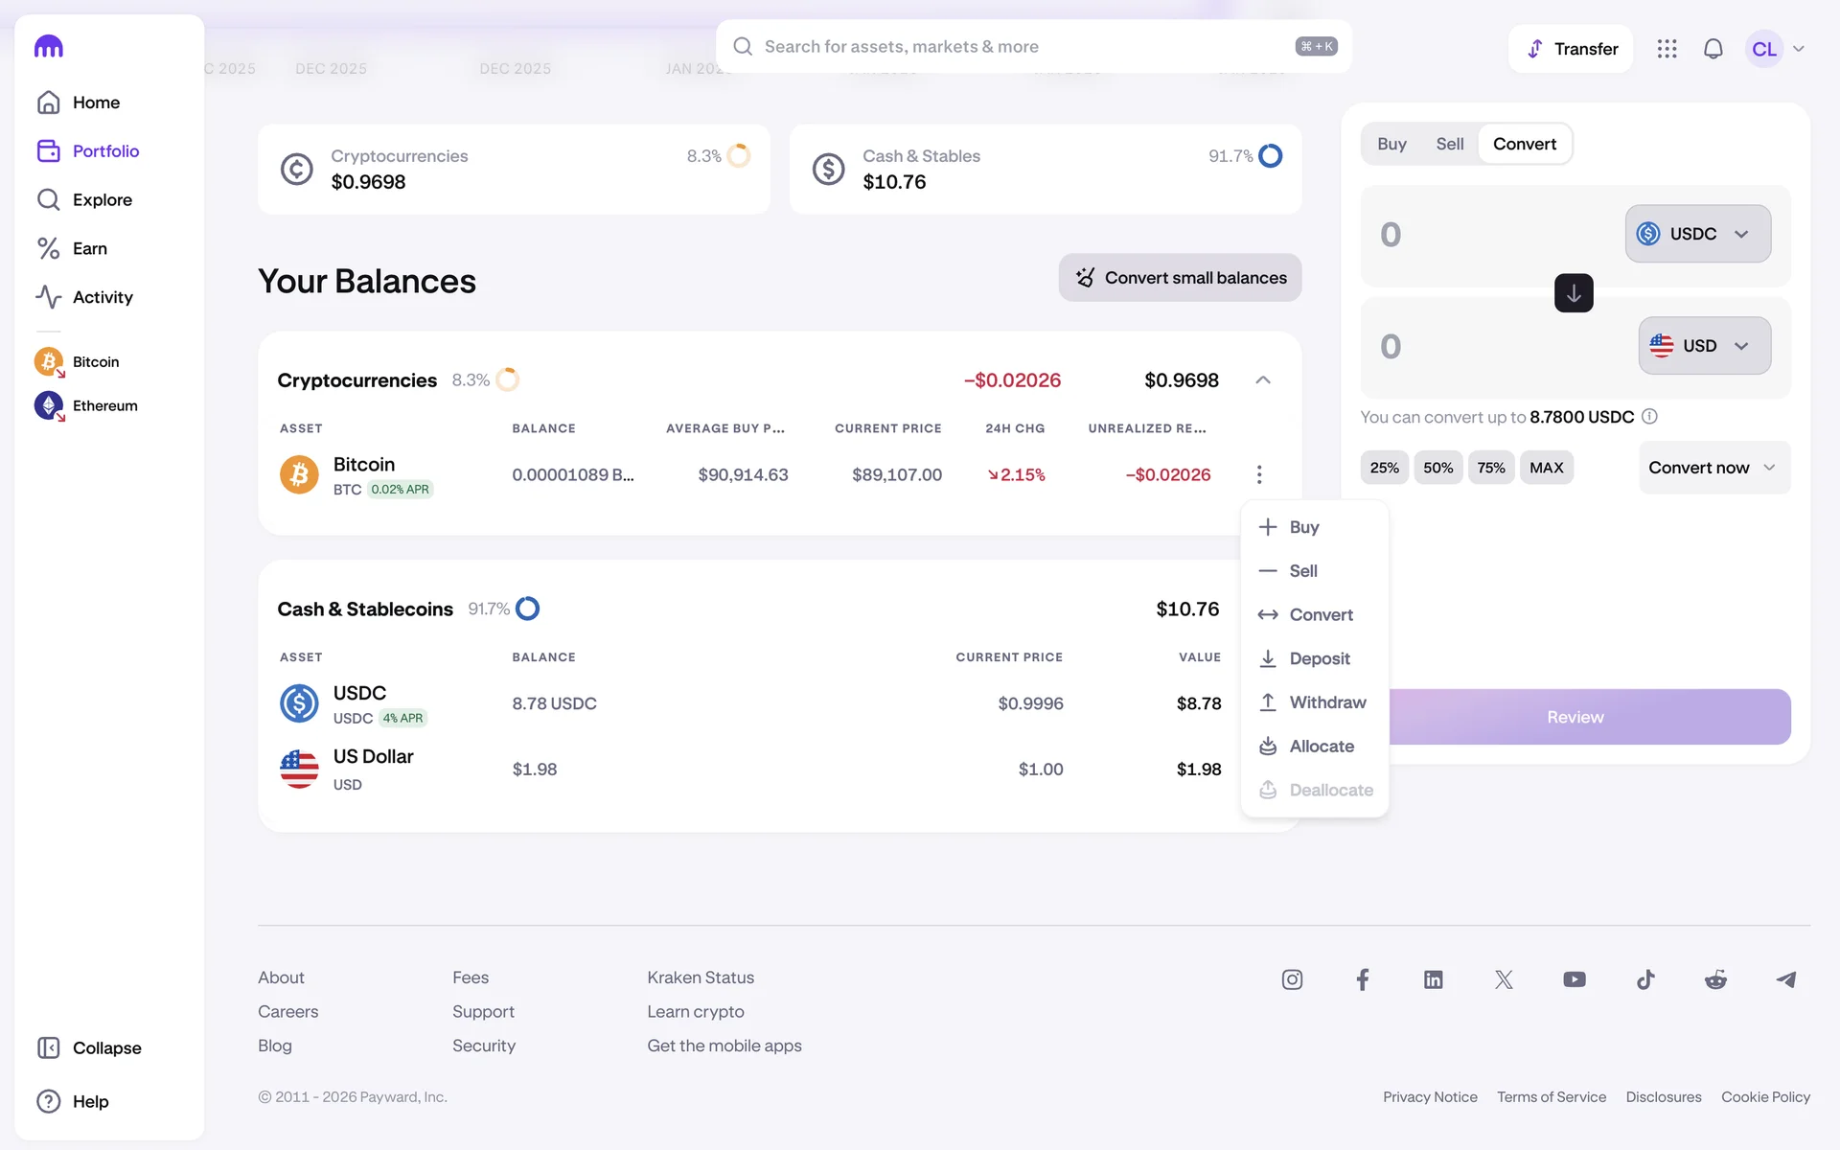Click the notifications bell icon
Screen dimensions: 1840x1150
pyautogui.click(x=1713, y=49)
